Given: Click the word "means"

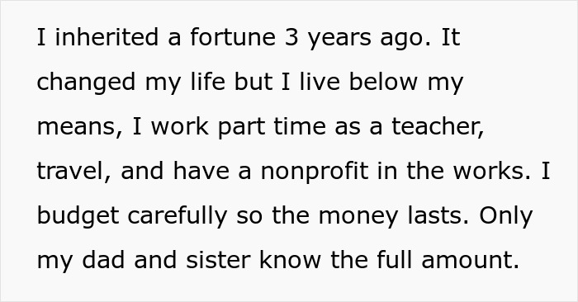Looking at the screenshot, I should pyautogui.click(x=79, y=127).
